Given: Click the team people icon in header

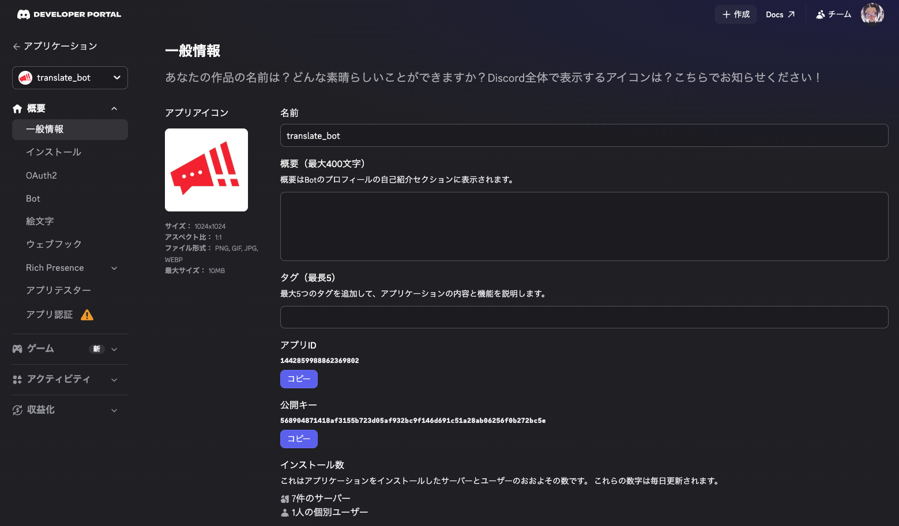Looking at the screenshot, I should coord(821,14).
